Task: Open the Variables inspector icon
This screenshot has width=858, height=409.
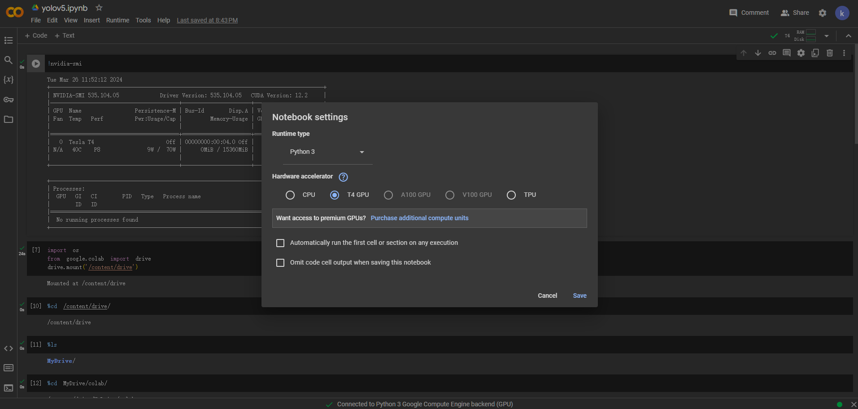Action: (8, 79)
